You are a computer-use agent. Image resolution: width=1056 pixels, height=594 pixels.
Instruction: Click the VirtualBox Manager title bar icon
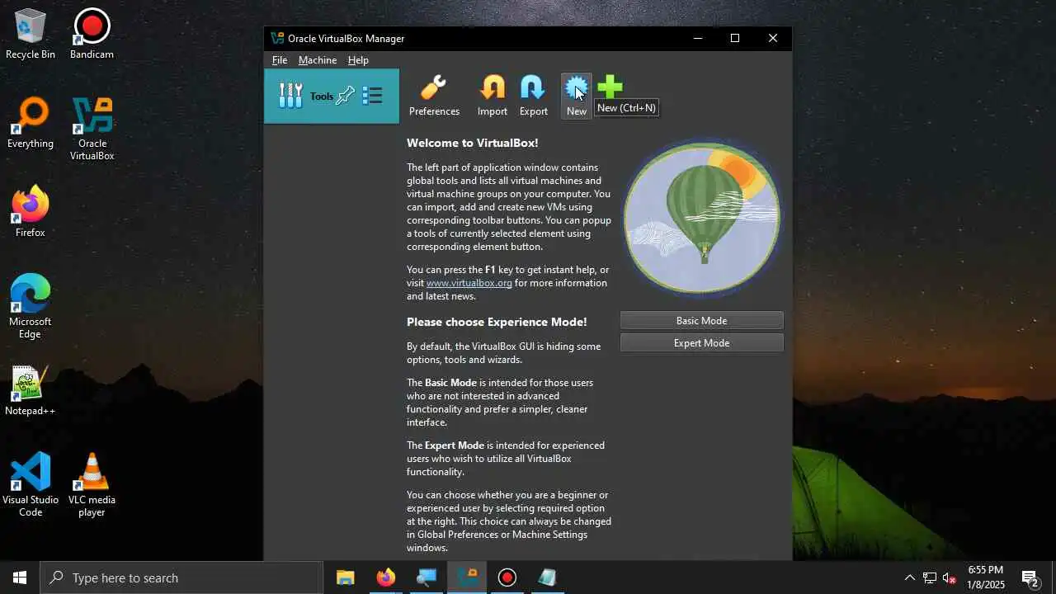(x=277, y=38)
